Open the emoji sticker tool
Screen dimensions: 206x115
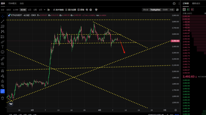(x=3, y=52)
